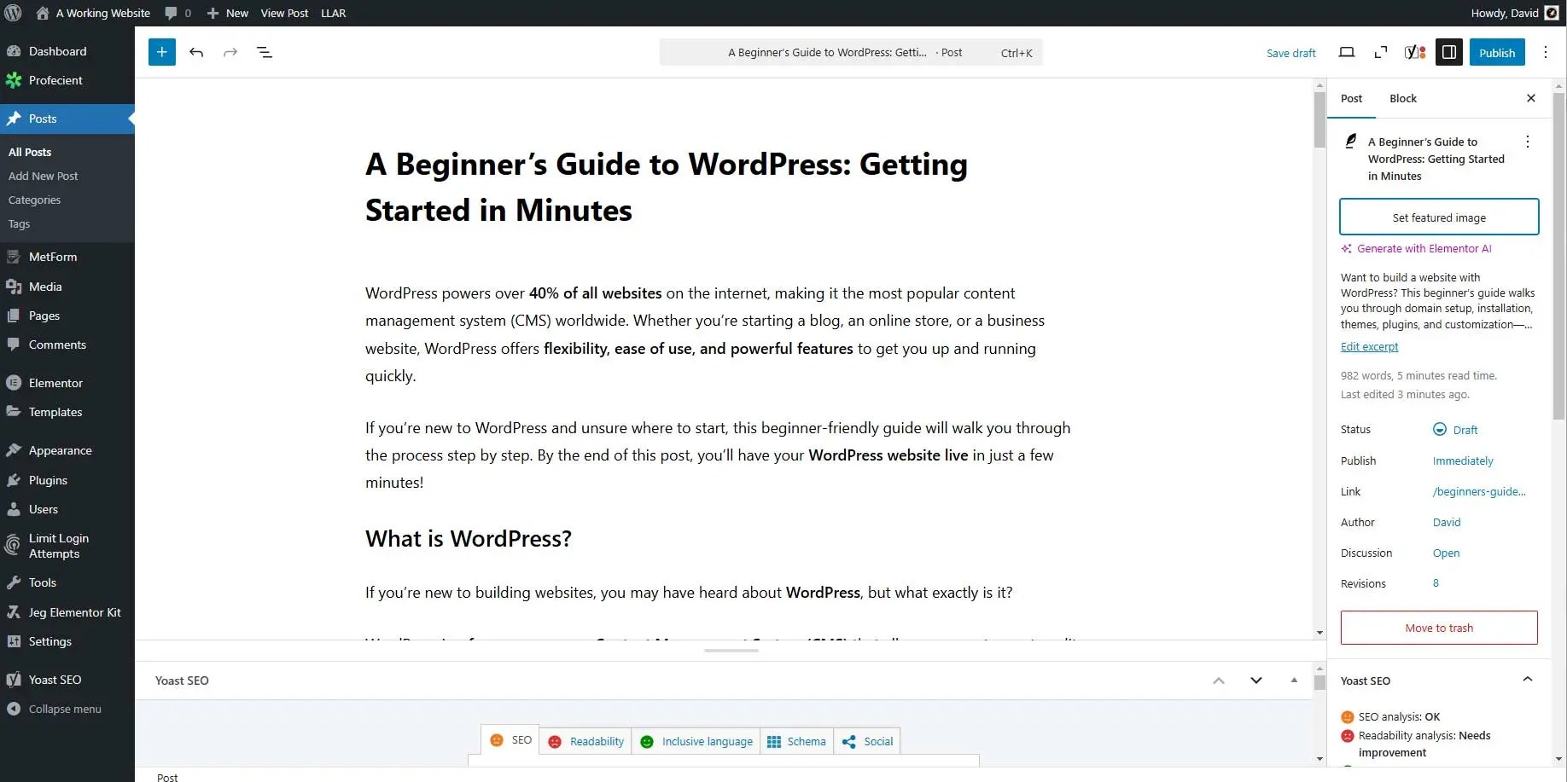Switch to the Block tab in sidebar
The width and height of the screenshot is (1567, 782).
coord(1402,98)
